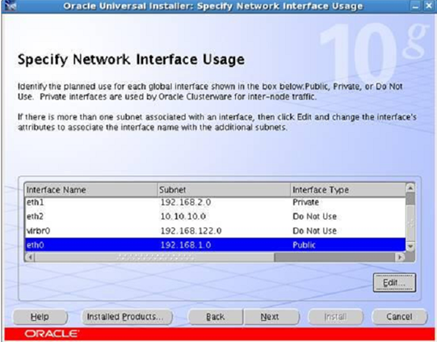Open the Edit... interface dialog
Viewport: 437px width, 342px height.
point(394,283)
